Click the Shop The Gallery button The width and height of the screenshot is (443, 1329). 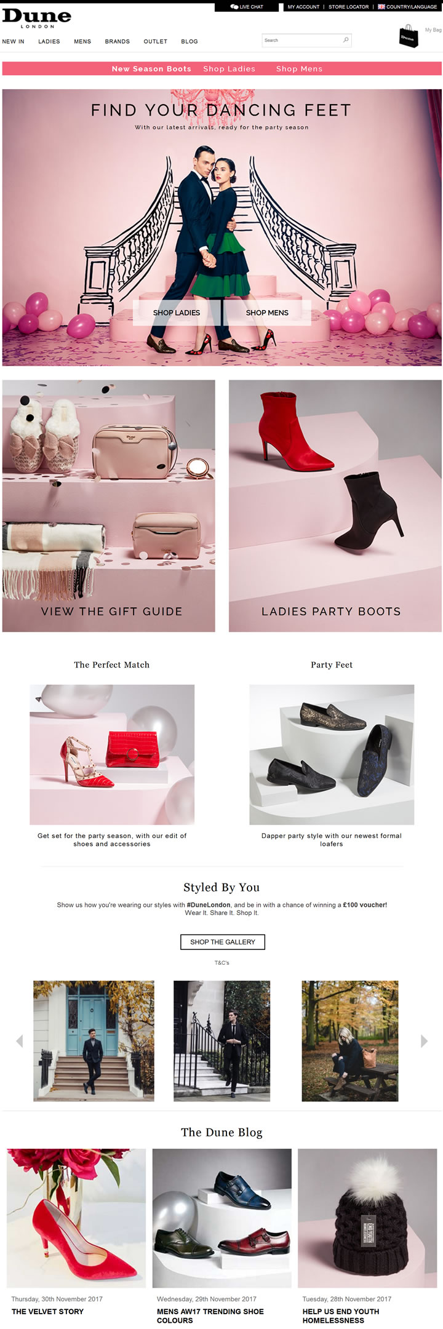click(x=223, y=941)
